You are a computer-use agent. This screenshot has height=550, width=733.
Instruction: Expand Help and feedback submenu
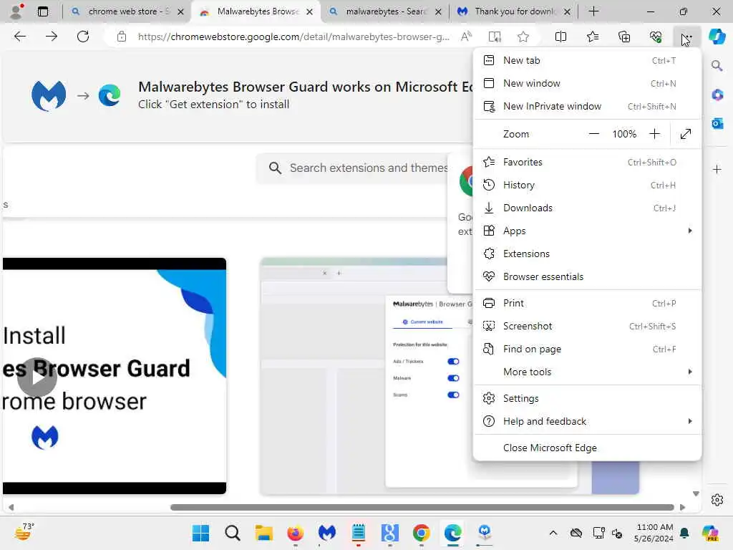[x=587, y=421]
